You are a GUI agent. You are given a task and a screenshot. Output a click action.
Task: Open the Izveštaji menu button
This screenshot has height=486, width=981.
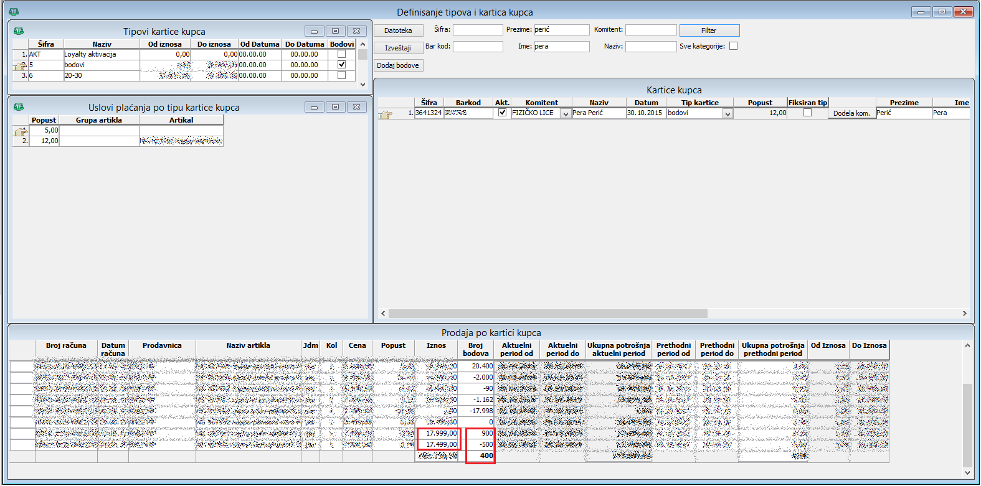click(398, 48)
